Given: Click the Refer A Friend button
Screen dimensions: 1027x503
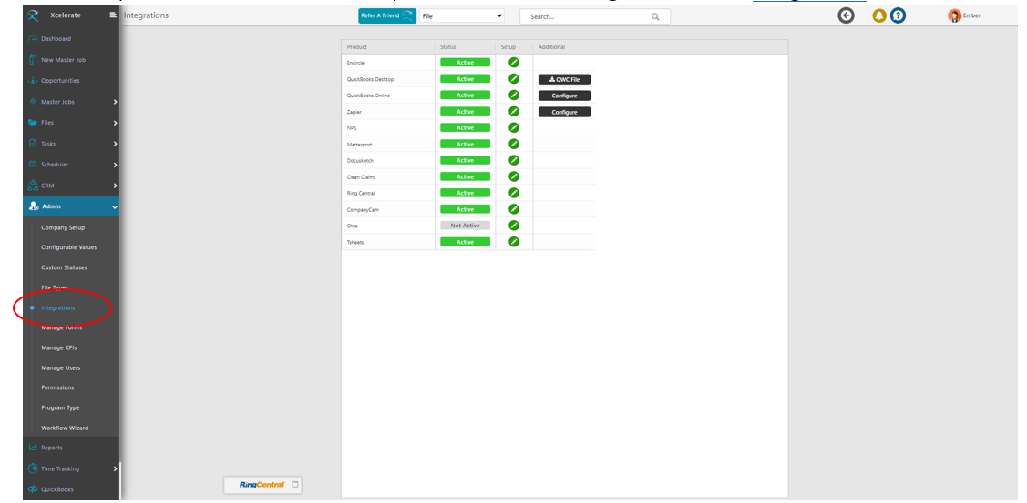Looking at the screenshot, I should 387,15.
